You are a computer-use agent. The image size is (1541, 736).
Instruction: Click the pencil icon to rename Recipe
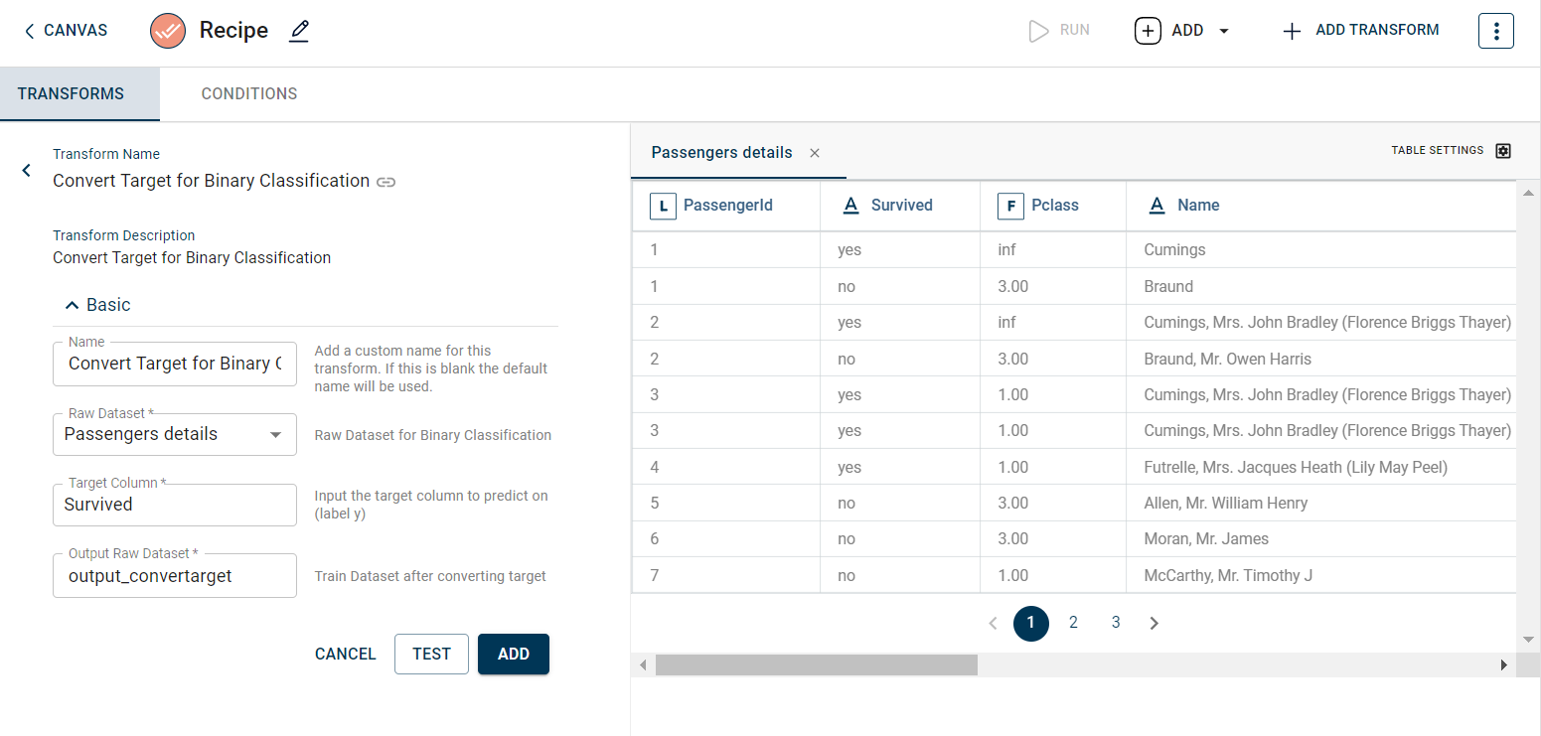tap(299, 31)
